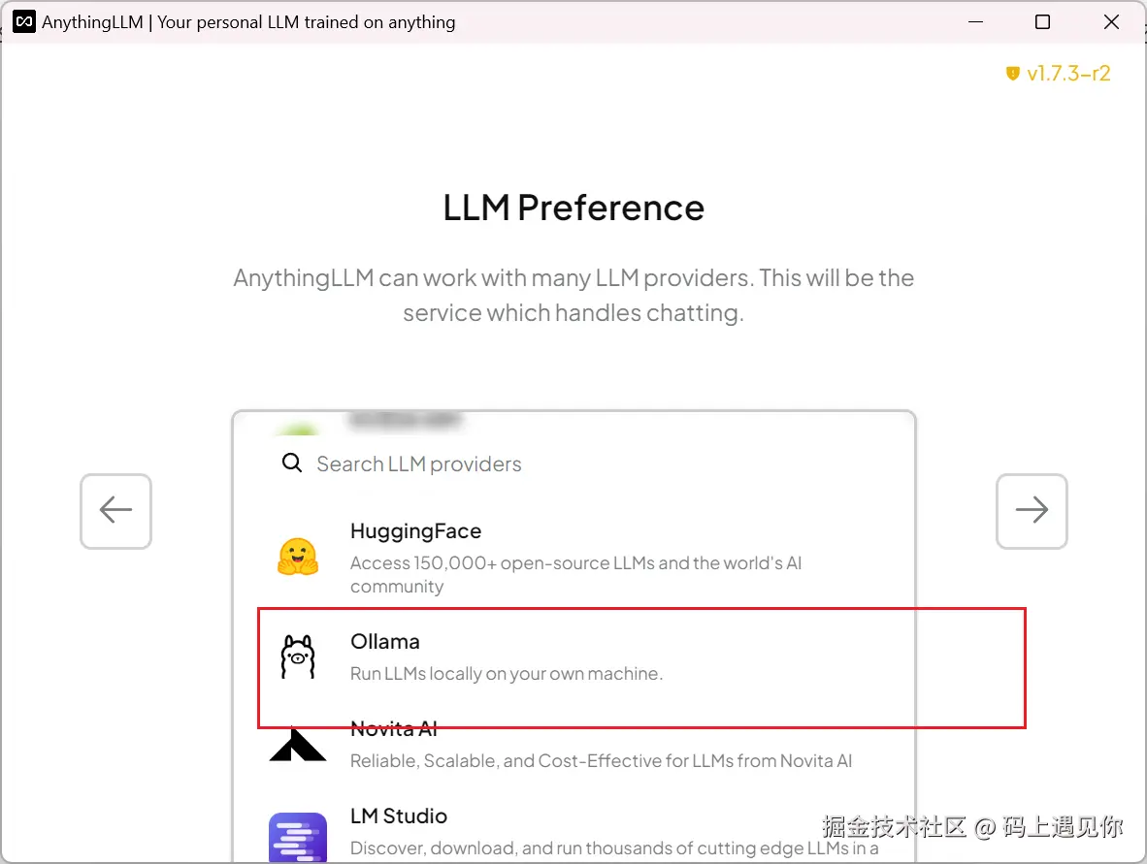Minimize the AnythingLLM window
This screenshot has height=864, width=1147.
pyautogui.click(x=975, y=22)
